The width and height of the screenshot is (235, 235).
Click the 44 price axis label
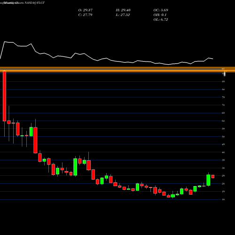[223, 152]
